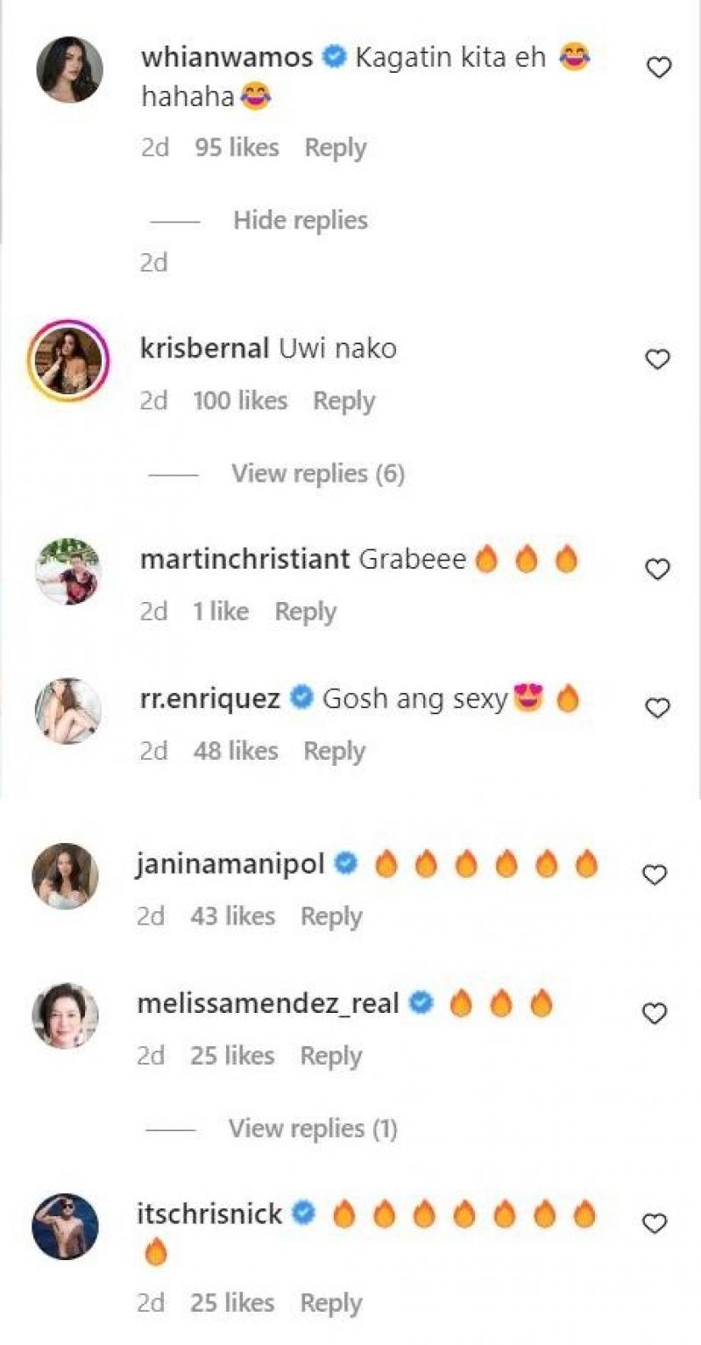
Task: Heart rr.enriquez's 'Gosh ang sexy' comment
Action: (657, 708)
